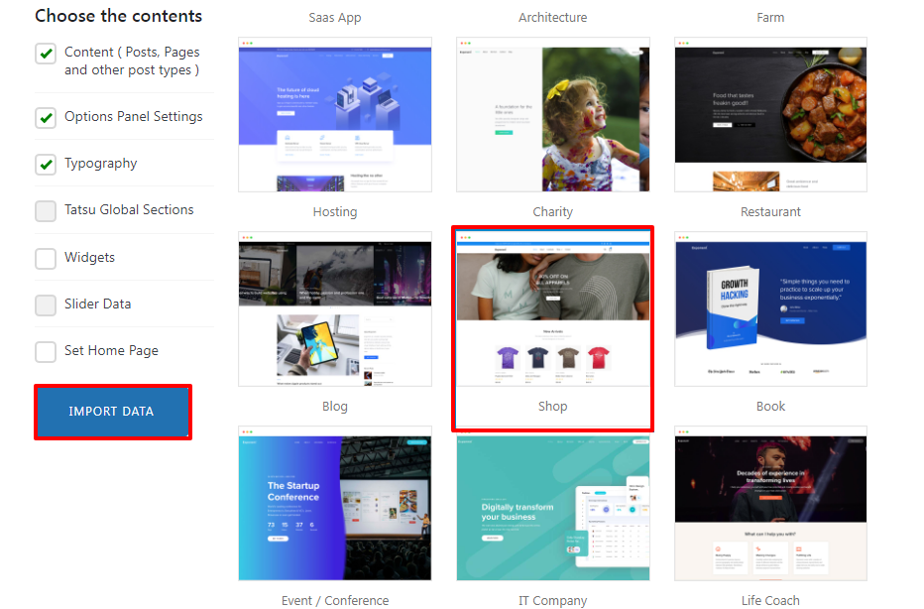924x609 pixels.
Task: Check the Set Home Page option
Action: coord(46,351)
